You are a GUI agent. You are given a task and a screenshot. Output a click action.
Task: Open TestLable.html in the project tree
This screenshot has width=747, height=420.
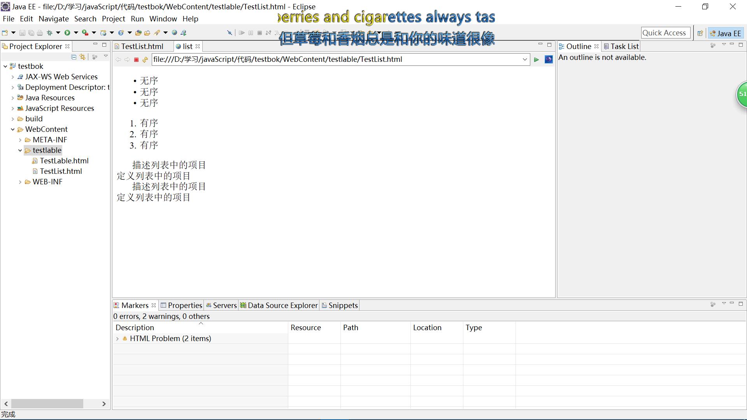64,161
